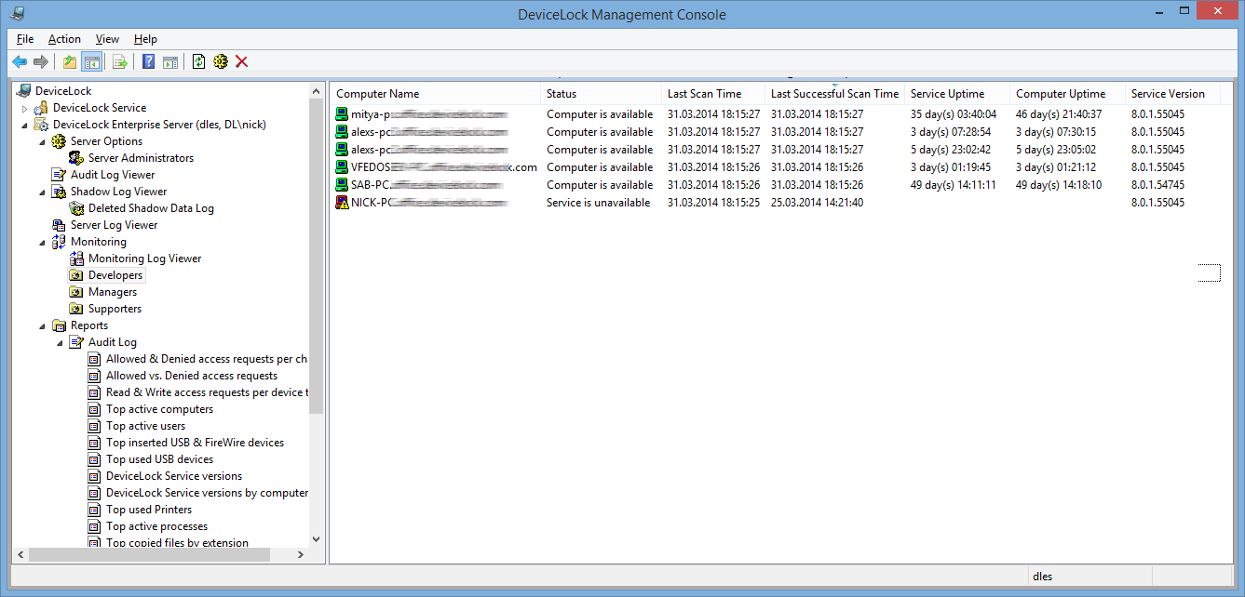Open the Top active processes report
The height and width of the screenshot is (597, 1245).
[156, 526]
